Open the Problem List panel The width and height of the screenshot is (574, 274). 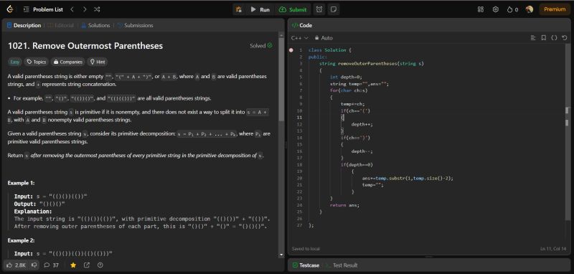click(43, 9)
